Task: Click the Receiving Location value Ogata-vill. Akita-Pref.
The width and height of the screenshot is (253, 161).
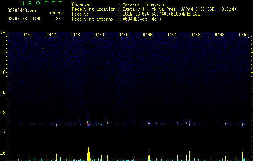Action: tap(151, 9)
